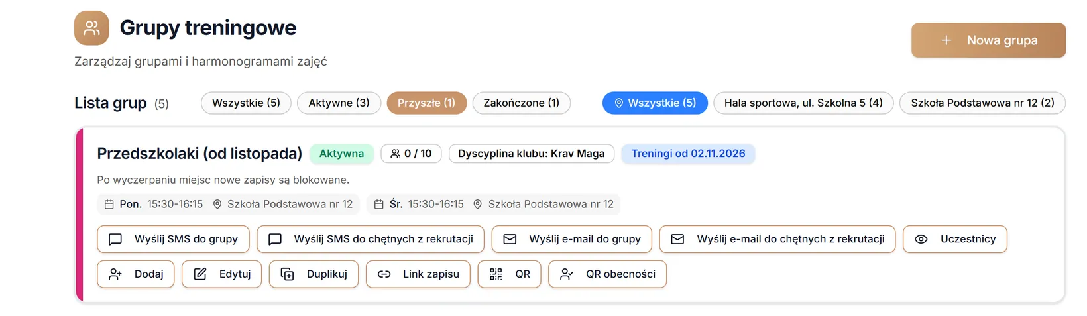This screenshot has height=316, width=1087.
Task: Click the person-check icon in QR obecności
Action: [x=567, y=274]
